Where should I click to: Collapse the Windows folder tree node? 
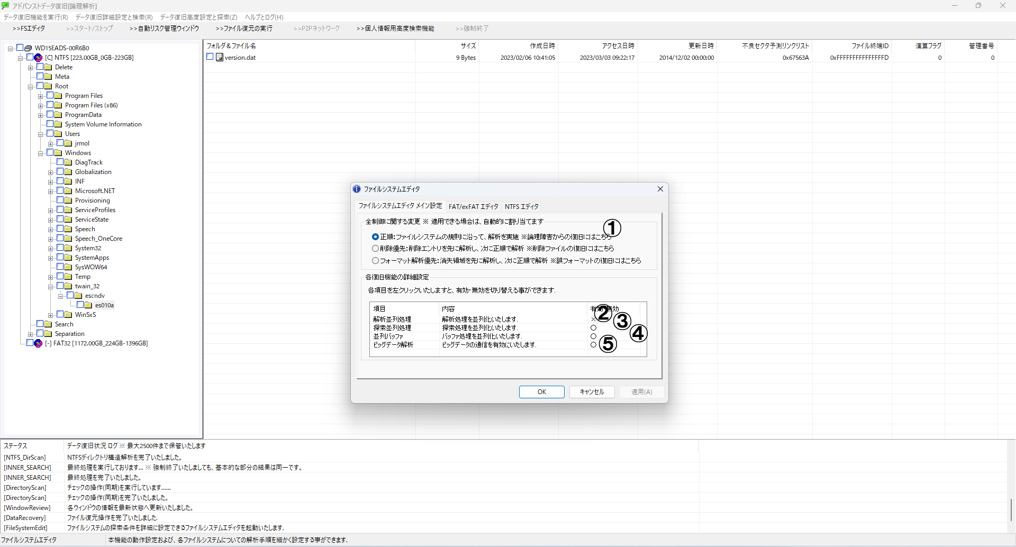coord(41,153)
